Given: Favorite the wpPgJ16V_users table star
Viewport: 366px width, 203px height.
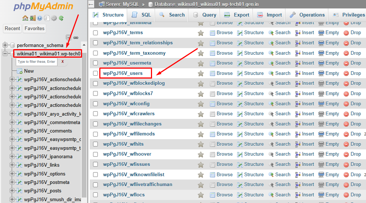Looking at the screenshot, I should pos(200,73).
